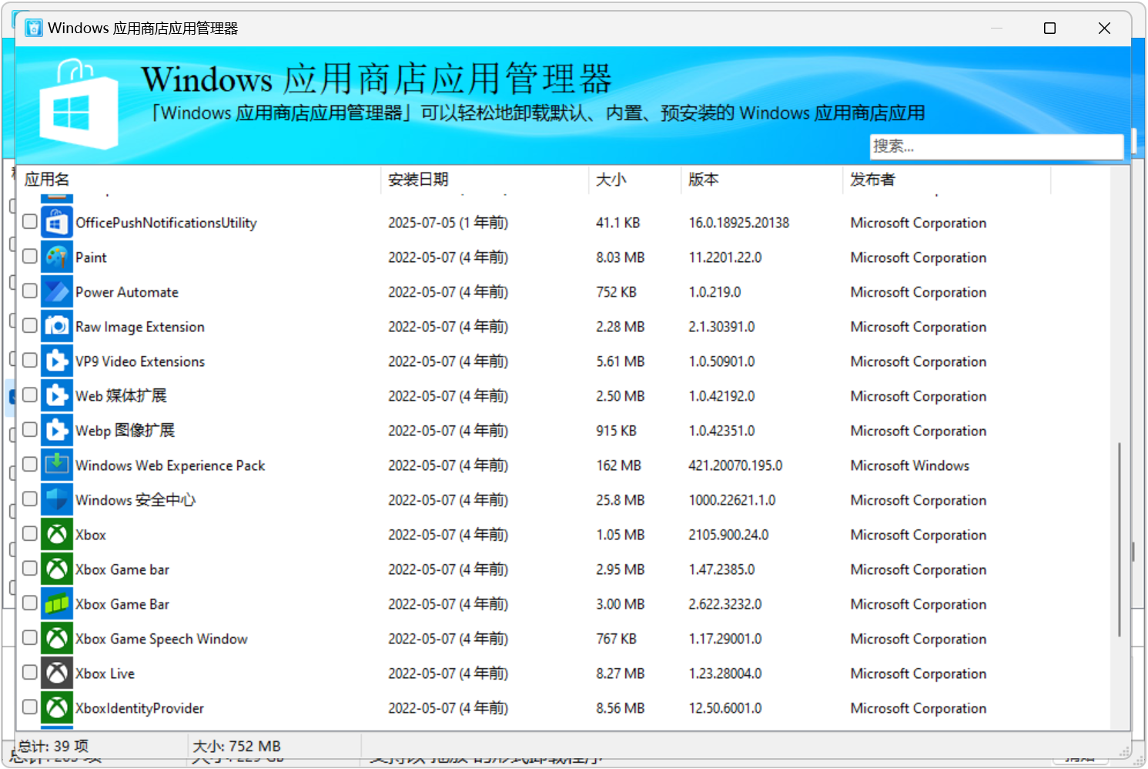The width and height of the screenshot is (1148, 769).
Task: Check the VP9 Video Extensions checkbox
Action: 30,361
